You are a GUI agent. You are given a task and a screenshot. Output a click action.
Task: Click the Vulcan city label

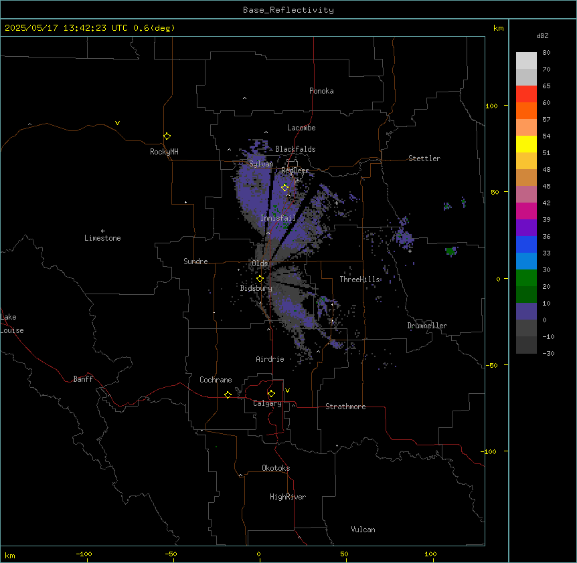point(363,530)
